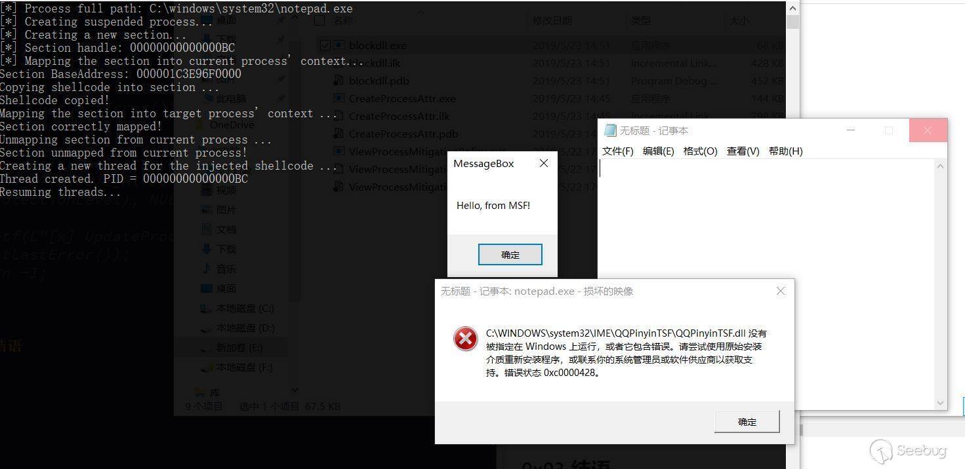Open 文档 folder in Explorer sidebar

[x=226, y=229]
